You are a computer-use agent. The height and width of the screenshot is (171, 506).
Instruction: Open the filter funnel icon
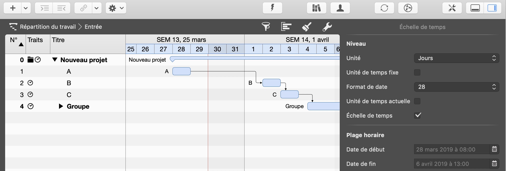pos(266,27)
